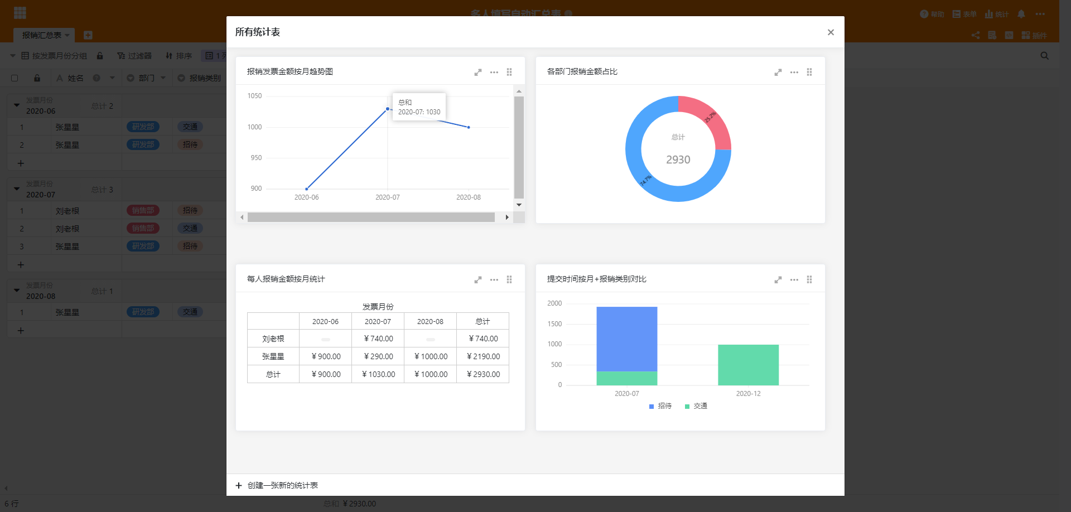Viewport: 1071px width, 512px height.
Task: Toggle the 招待 legend item in bar chart
Action: (660, 406)
